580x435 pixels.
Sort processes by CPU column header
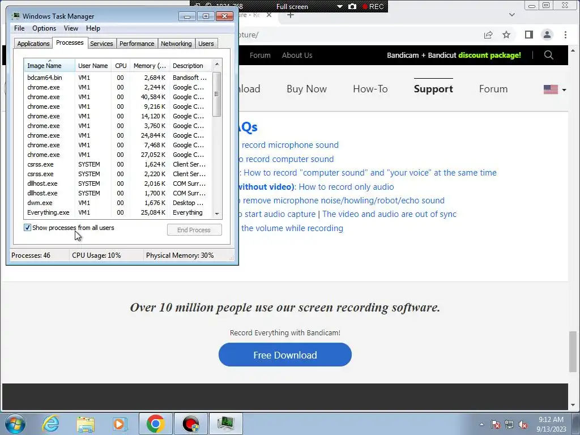pyautogui.click(x=121, y=66)
